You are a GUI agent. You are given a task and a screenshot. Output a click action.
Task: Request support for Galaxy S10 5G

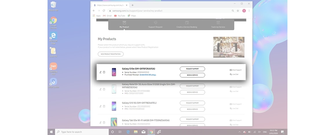(x=192, y=103)
